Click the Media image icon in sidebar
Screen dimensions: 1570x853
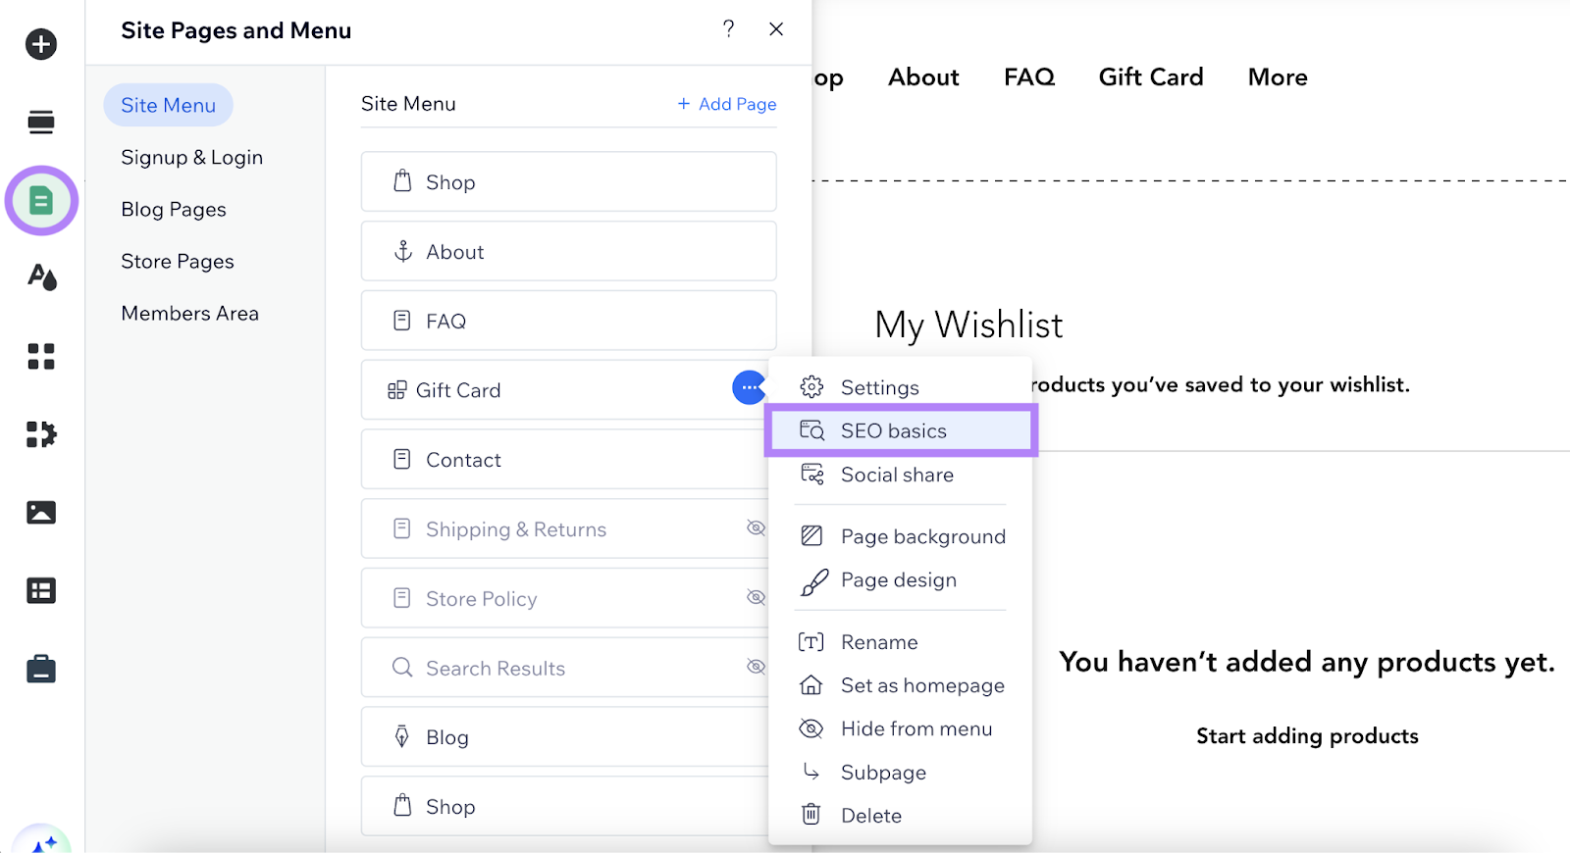pos(41,513)
